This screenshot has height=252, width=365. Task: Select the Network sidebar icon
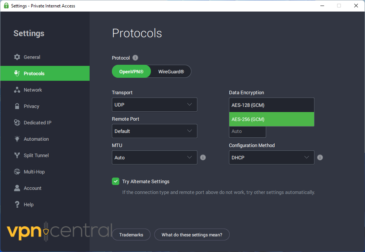17,90
